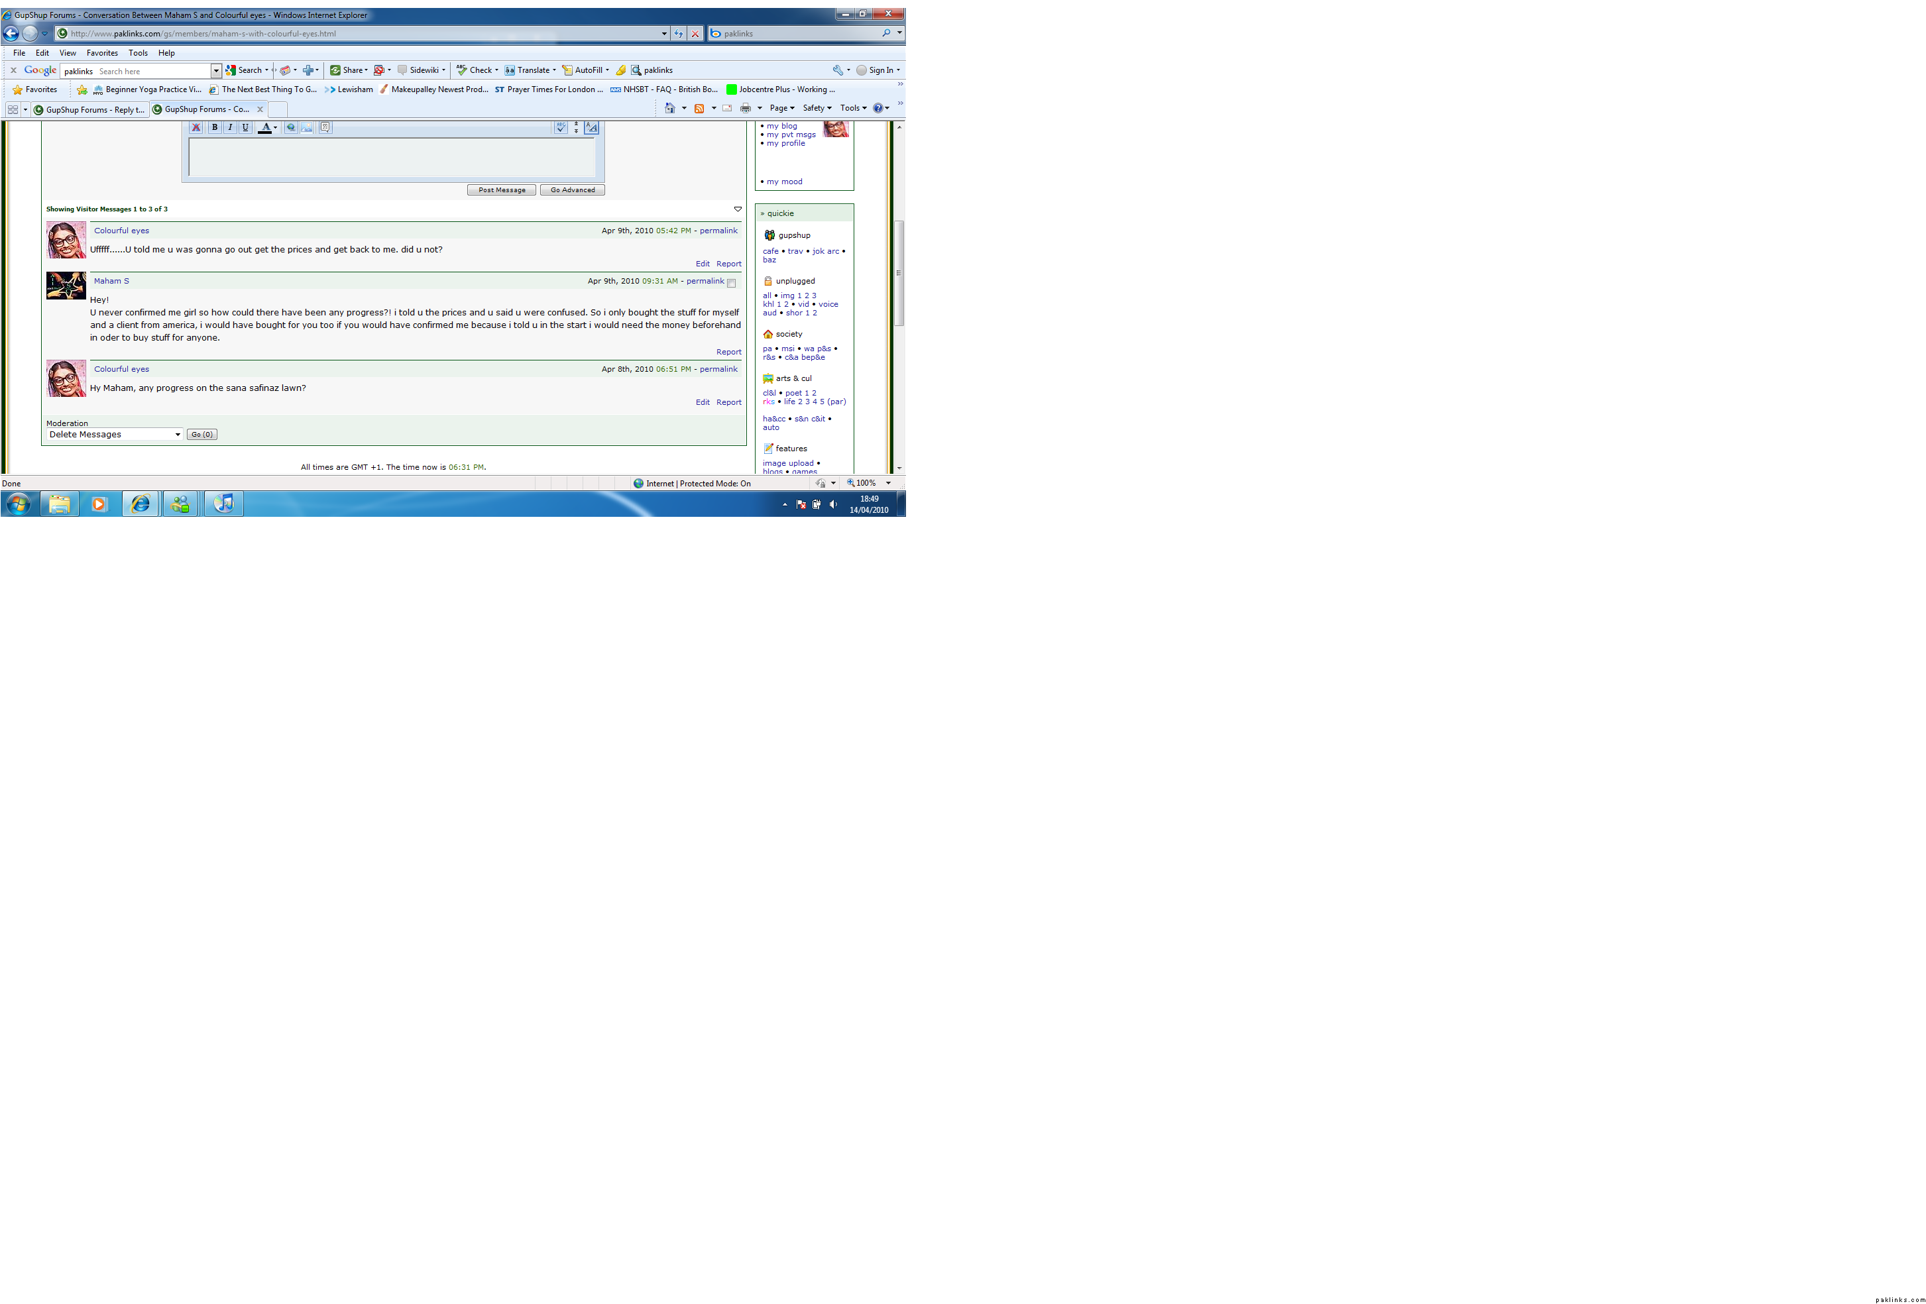Tick the checkbox beside Maham S permalink
This screenshot has height=1304, width=1926.
click(x=731, y=284)
